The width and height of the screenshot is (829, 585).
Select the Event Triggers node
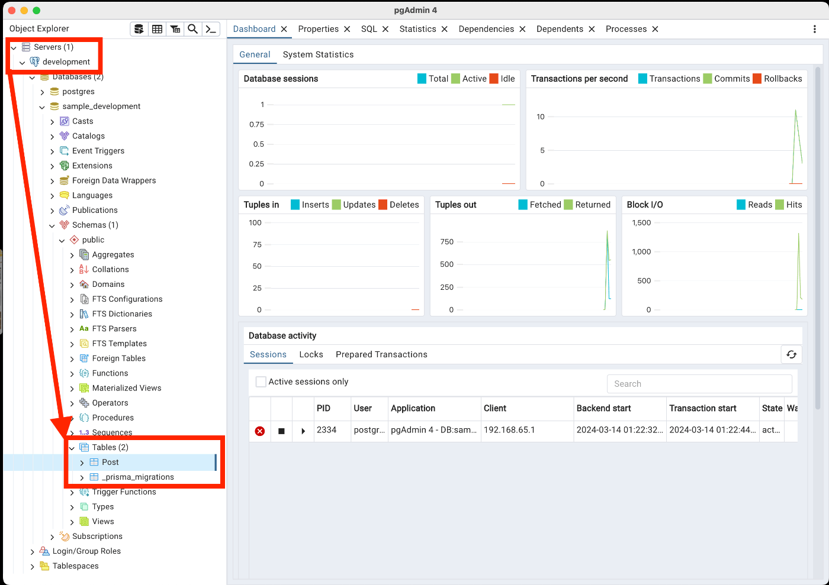(x=98, y=151)
